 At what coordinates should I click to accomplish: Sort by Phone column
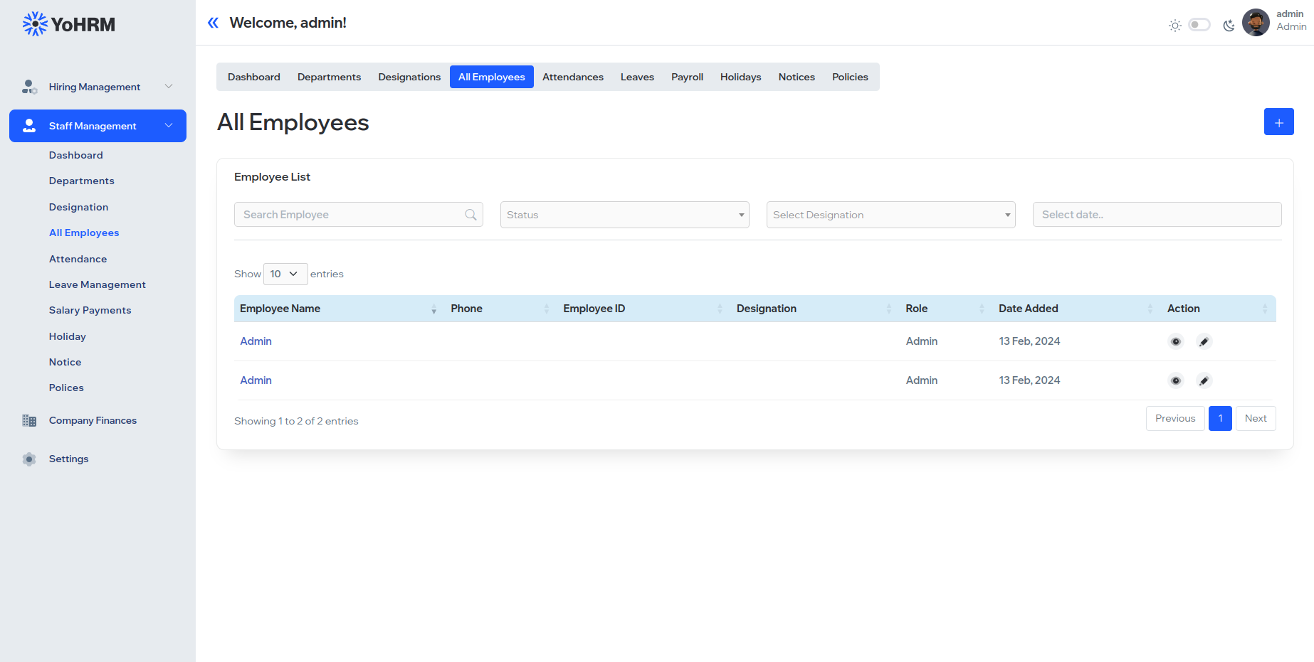501,309
